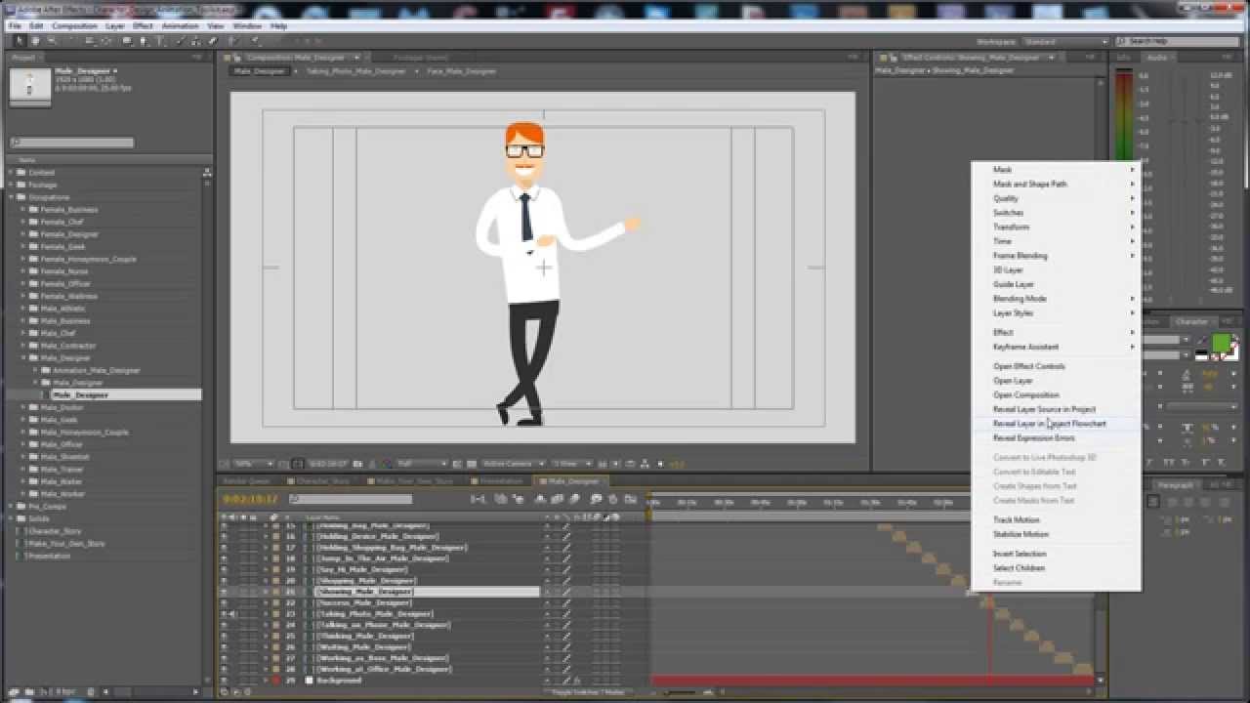Choose Open Effect Controls from context menu
Viewport: 1250px width, 703px height.
pos(1028,366)
